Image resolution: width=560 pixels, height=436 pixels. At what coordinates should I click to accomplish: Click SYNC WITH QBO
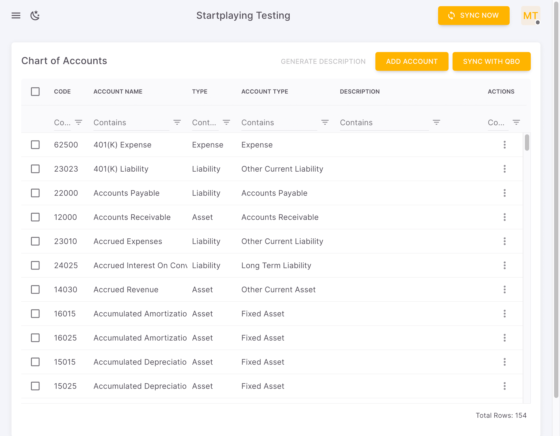tap(491, 61)
